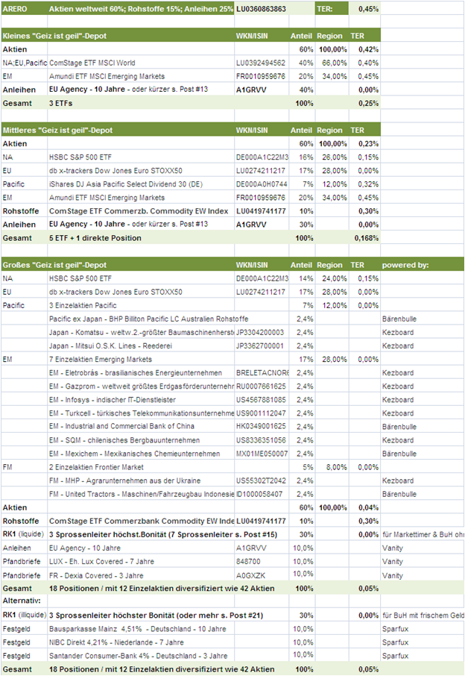Click the Gazprom ISIN RU0007661625
465x676 pixels.
pyautogui.click(x=262, y=386)
